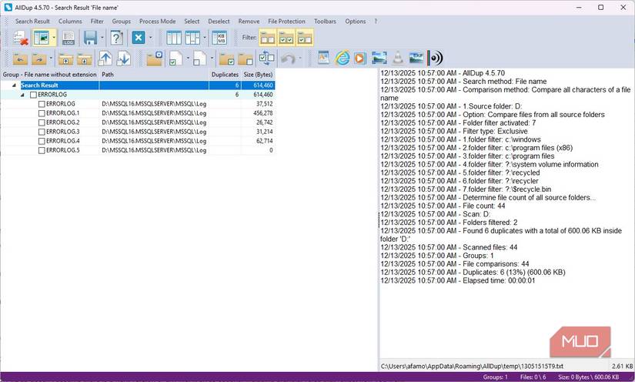This screenshot has height=382, width=635.
Task: Toggle the KB/MB size display icon
Action: [x=219, y=38]
